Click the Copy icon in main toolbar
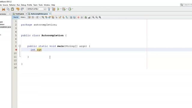This screenshot has width=192, height=108. [x=8, y=9]
